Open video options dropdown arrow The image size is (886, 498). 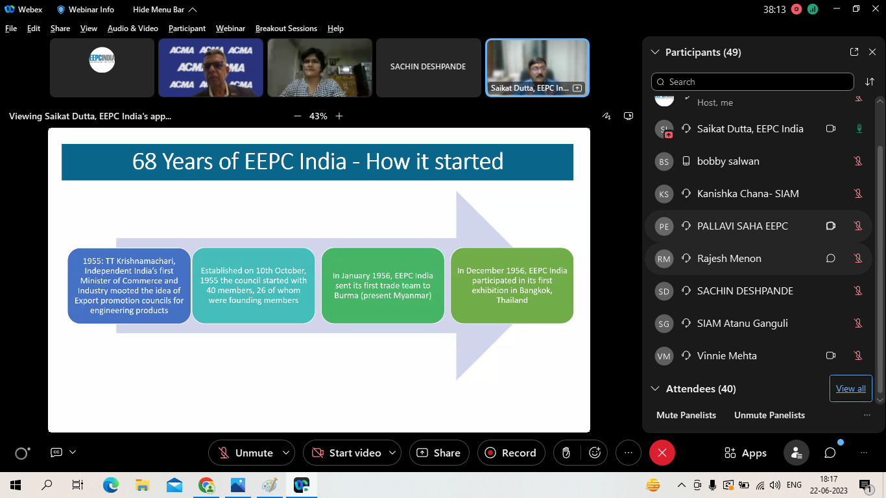392,453
